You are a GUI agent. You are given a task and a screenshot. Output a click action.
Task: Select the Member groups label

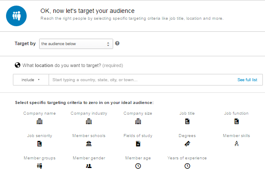[40, 158]
